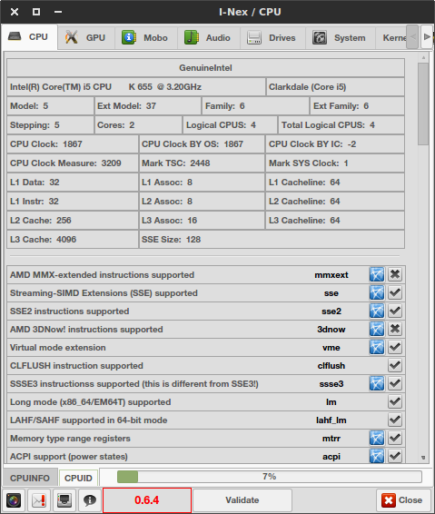Toggle the clflush support checkmark

point(395,365)
